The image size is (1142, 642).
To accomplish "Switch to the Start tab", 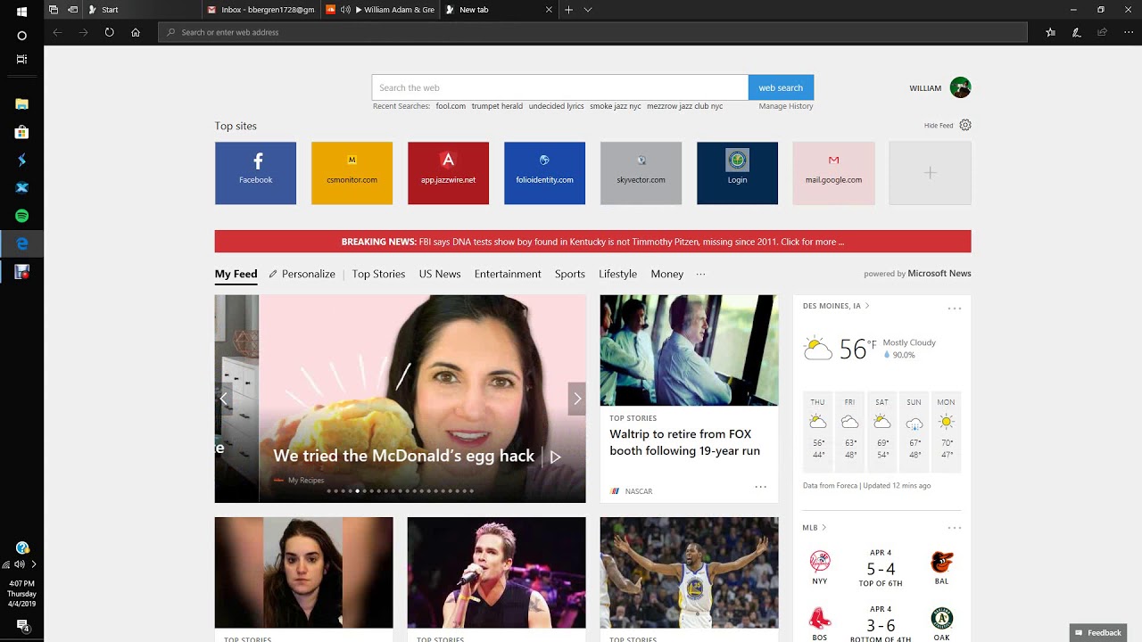I will [143, 10].
